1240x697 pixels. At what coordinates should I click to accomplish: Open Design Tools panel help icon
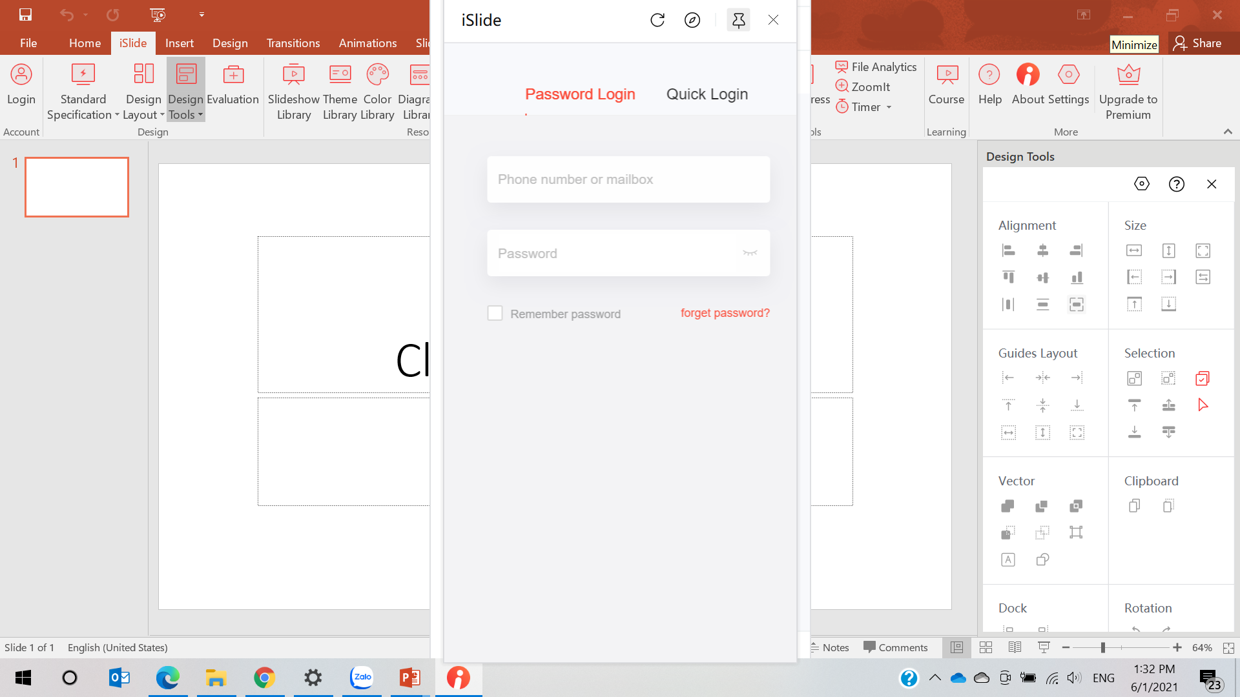[1177, 184]
